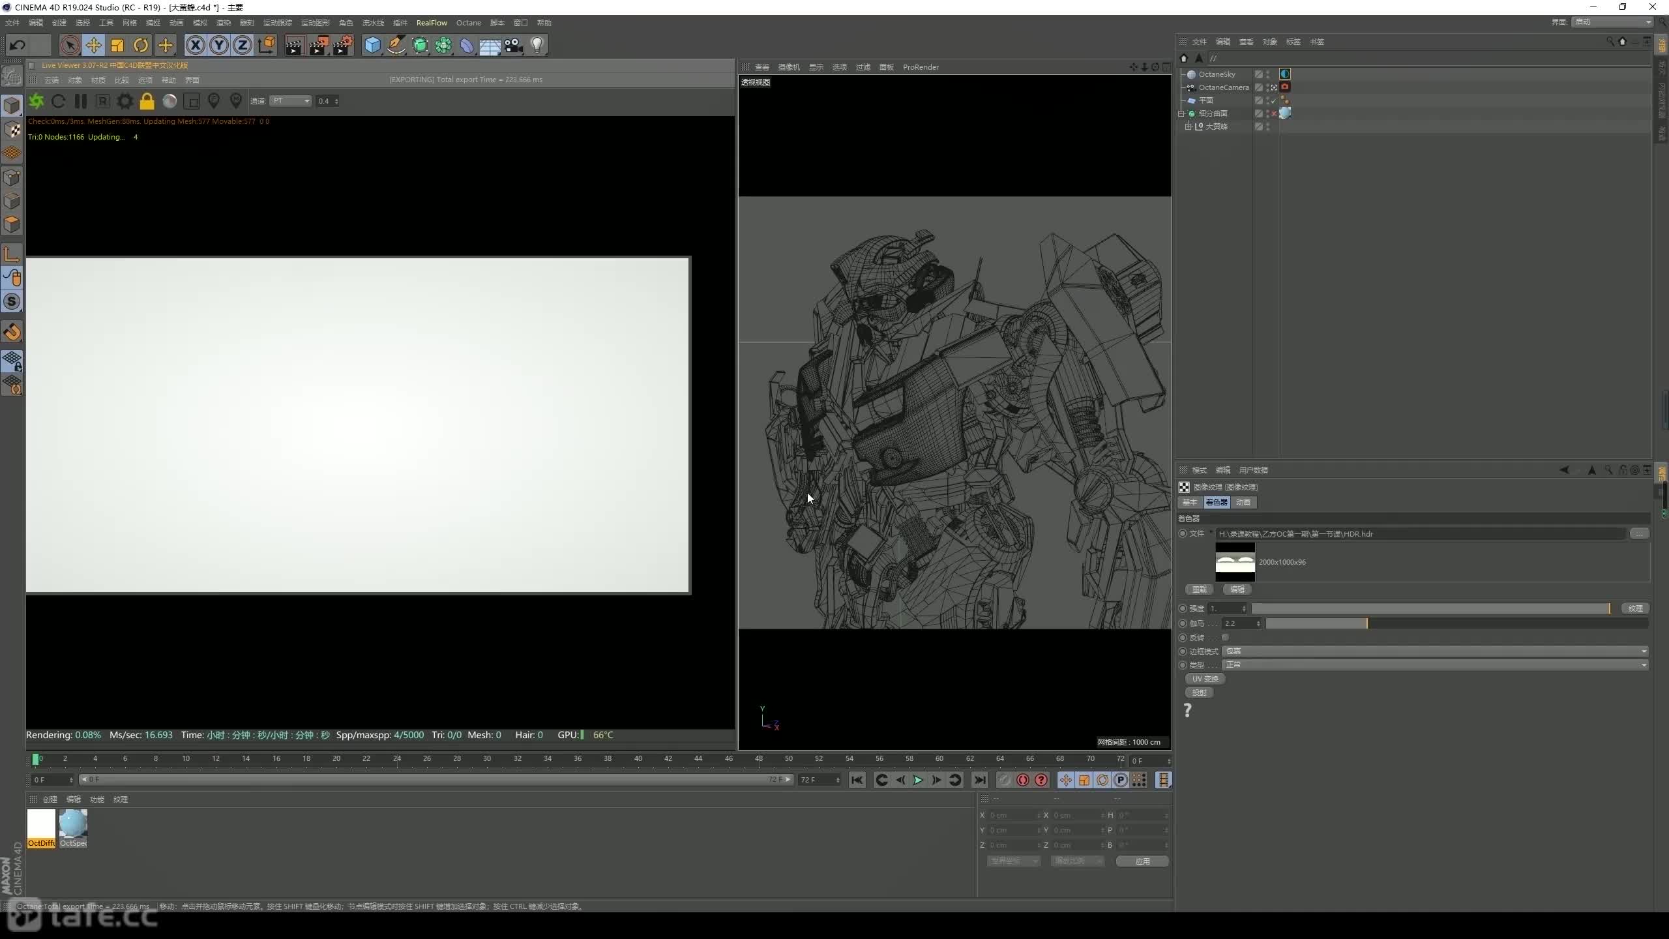Open the 用户数据 menu in attributes

1253,470
